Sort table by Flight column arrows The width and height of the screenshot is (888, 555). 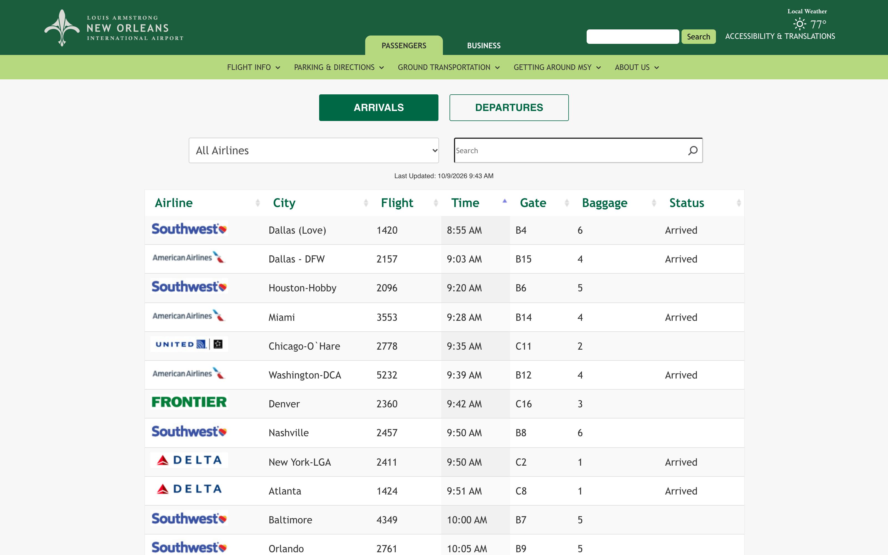(436, 203)
